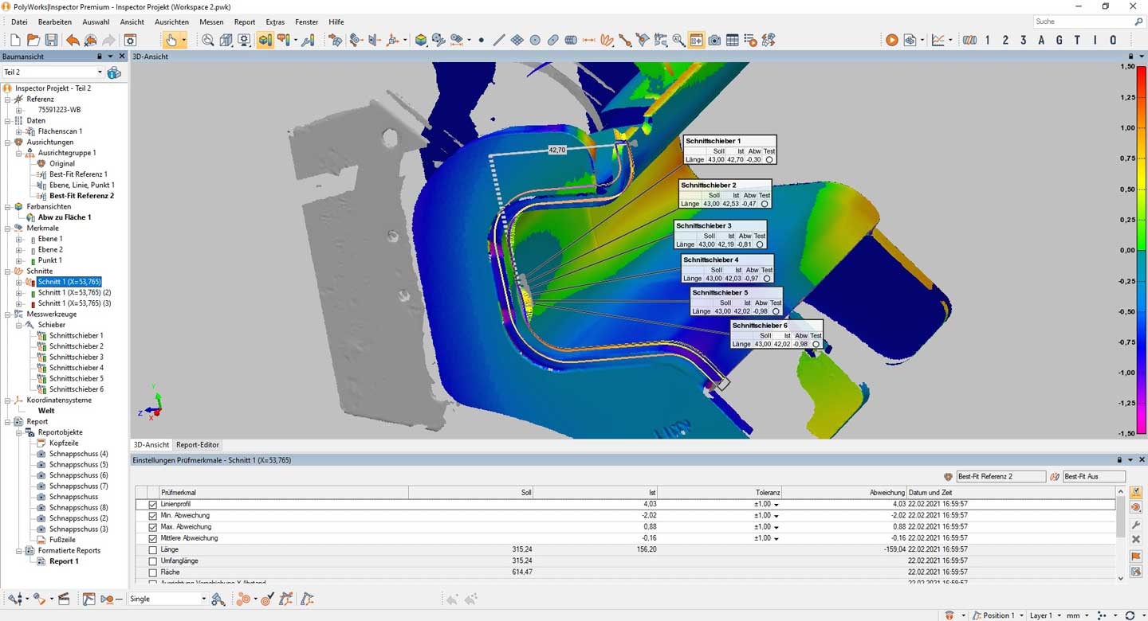The width and height of the screenshot is (1148, 621).
Task: Click the refresh icon in the status bar
Action: 1130,615
